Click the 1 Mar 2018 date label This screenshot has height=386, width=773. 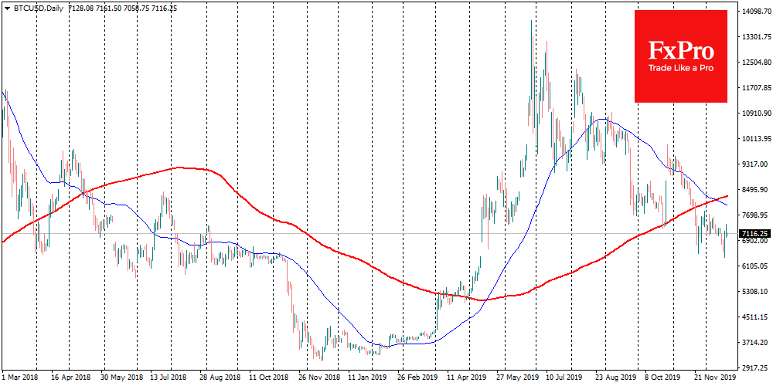(x=19, y=378)
